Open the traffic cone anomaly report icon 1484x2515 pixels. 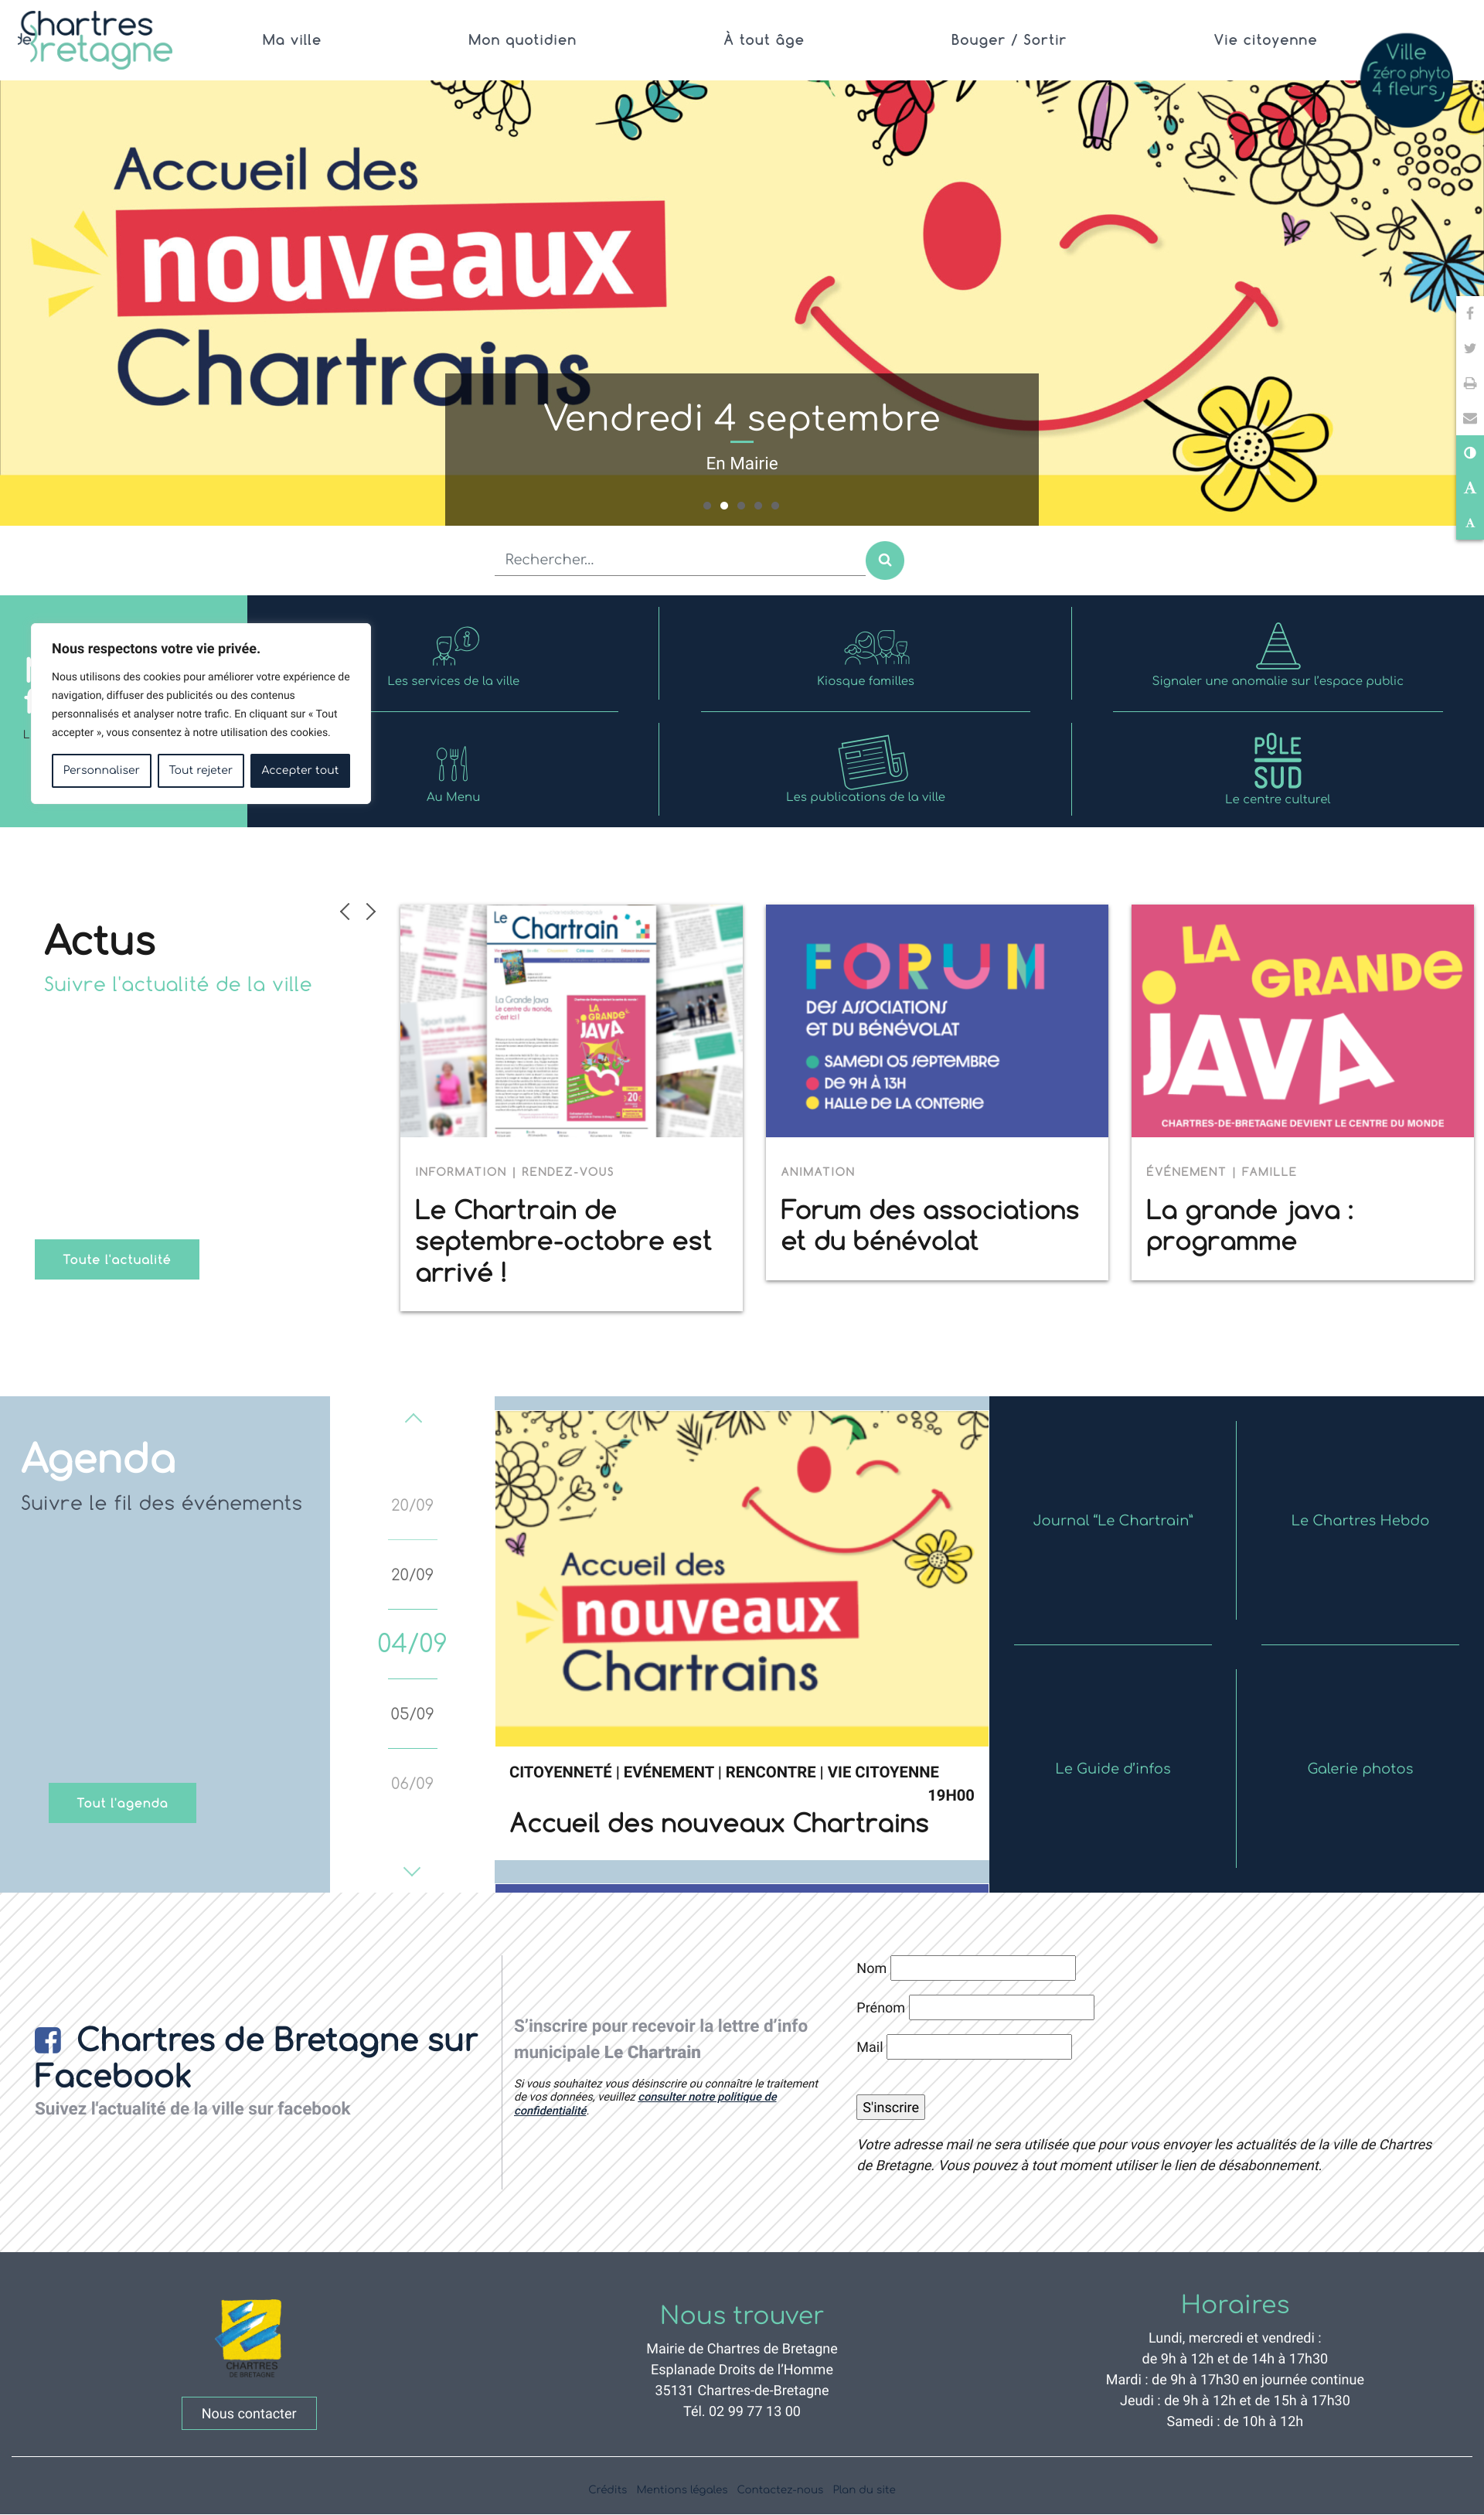[x=1277, y=645]
